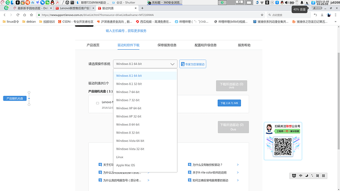Click search icon next to 关于打印 question
The image size is (340, 191).
click(x=100, y=164)
